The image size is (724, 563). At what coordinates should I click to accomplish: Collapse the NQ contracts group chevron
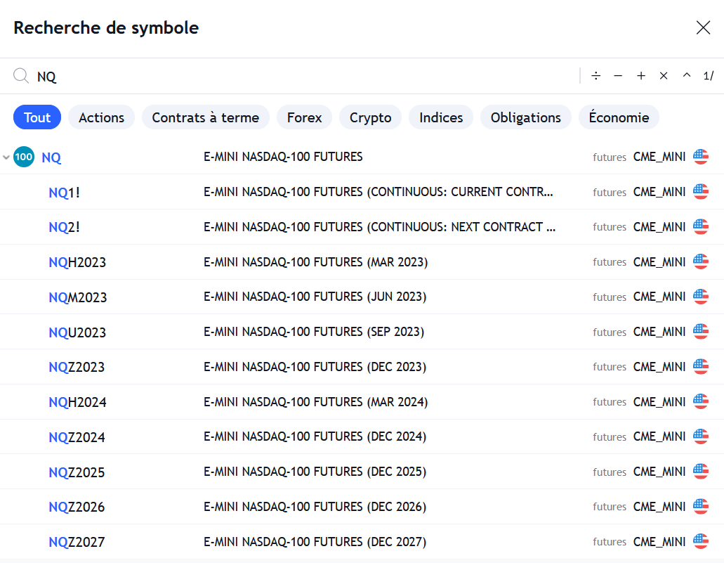(x=6, y=157)
